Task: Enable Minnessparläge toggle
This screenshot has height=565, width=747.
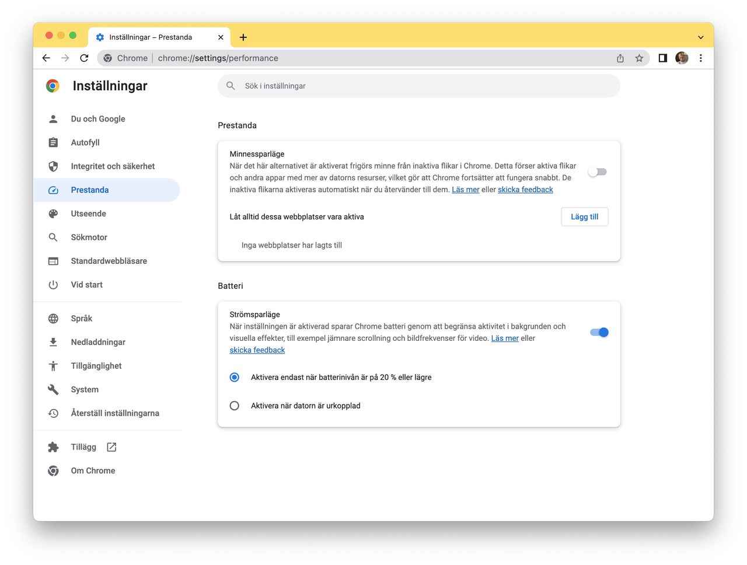Action: (596, 171)
